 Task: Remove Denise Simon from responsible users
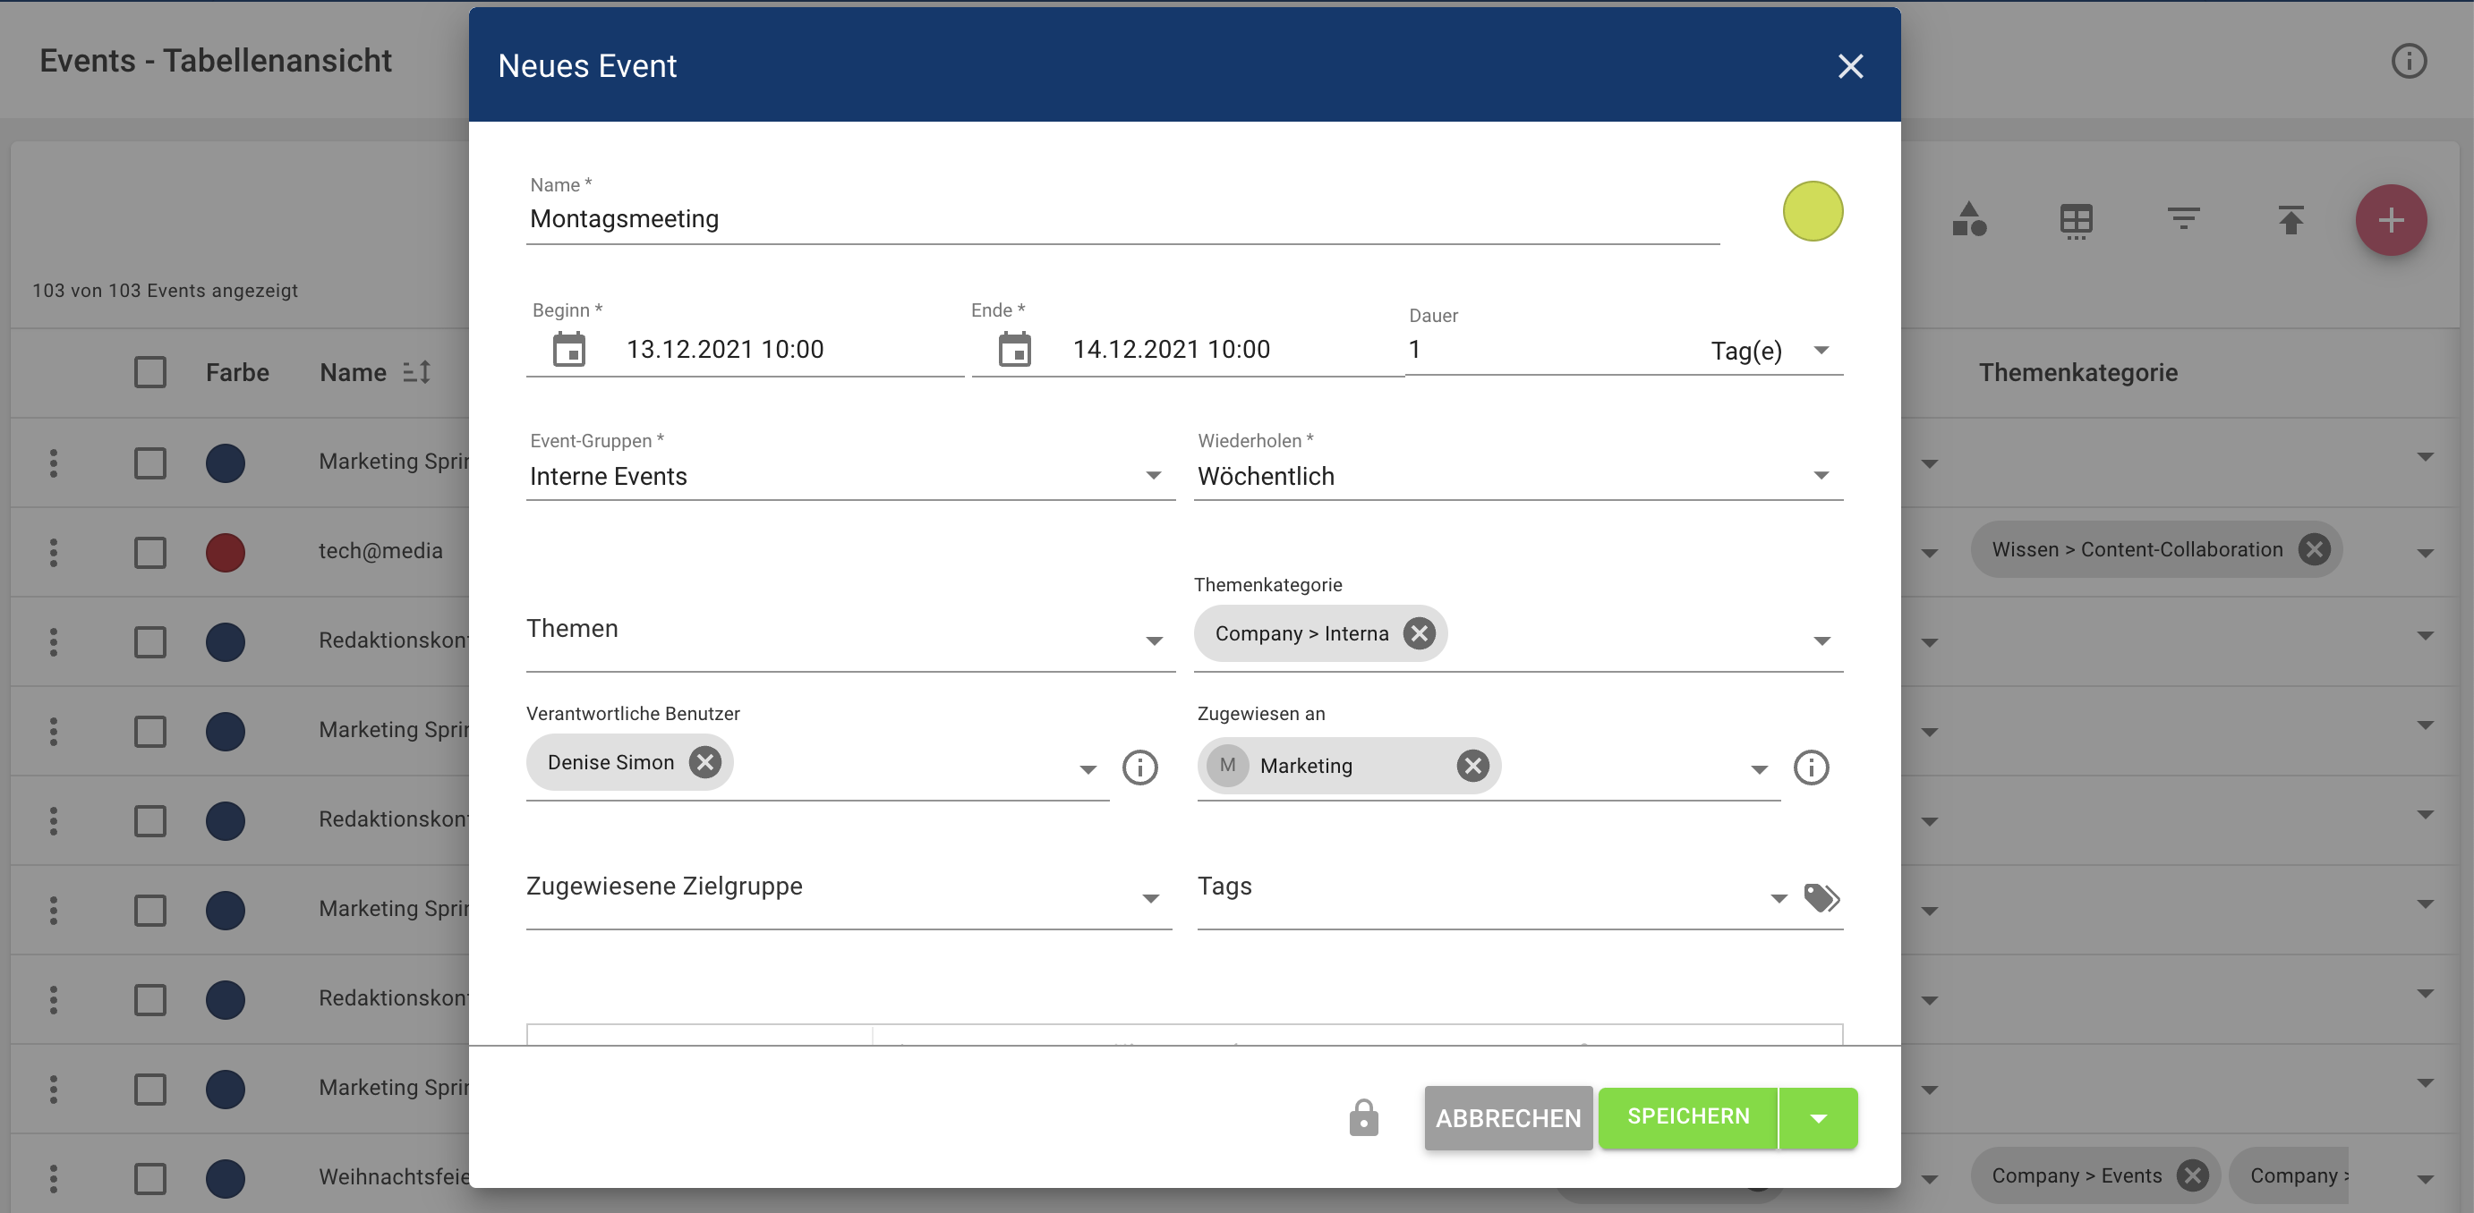[x=704, y=762]
